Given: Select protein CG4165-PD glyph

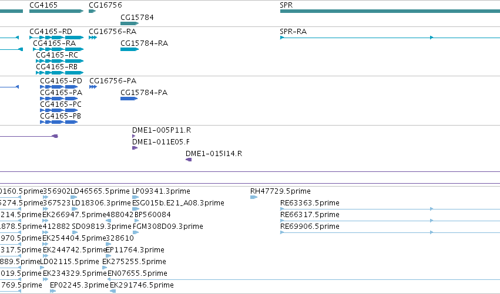Looking at the screenshot, I should point(59,87).
